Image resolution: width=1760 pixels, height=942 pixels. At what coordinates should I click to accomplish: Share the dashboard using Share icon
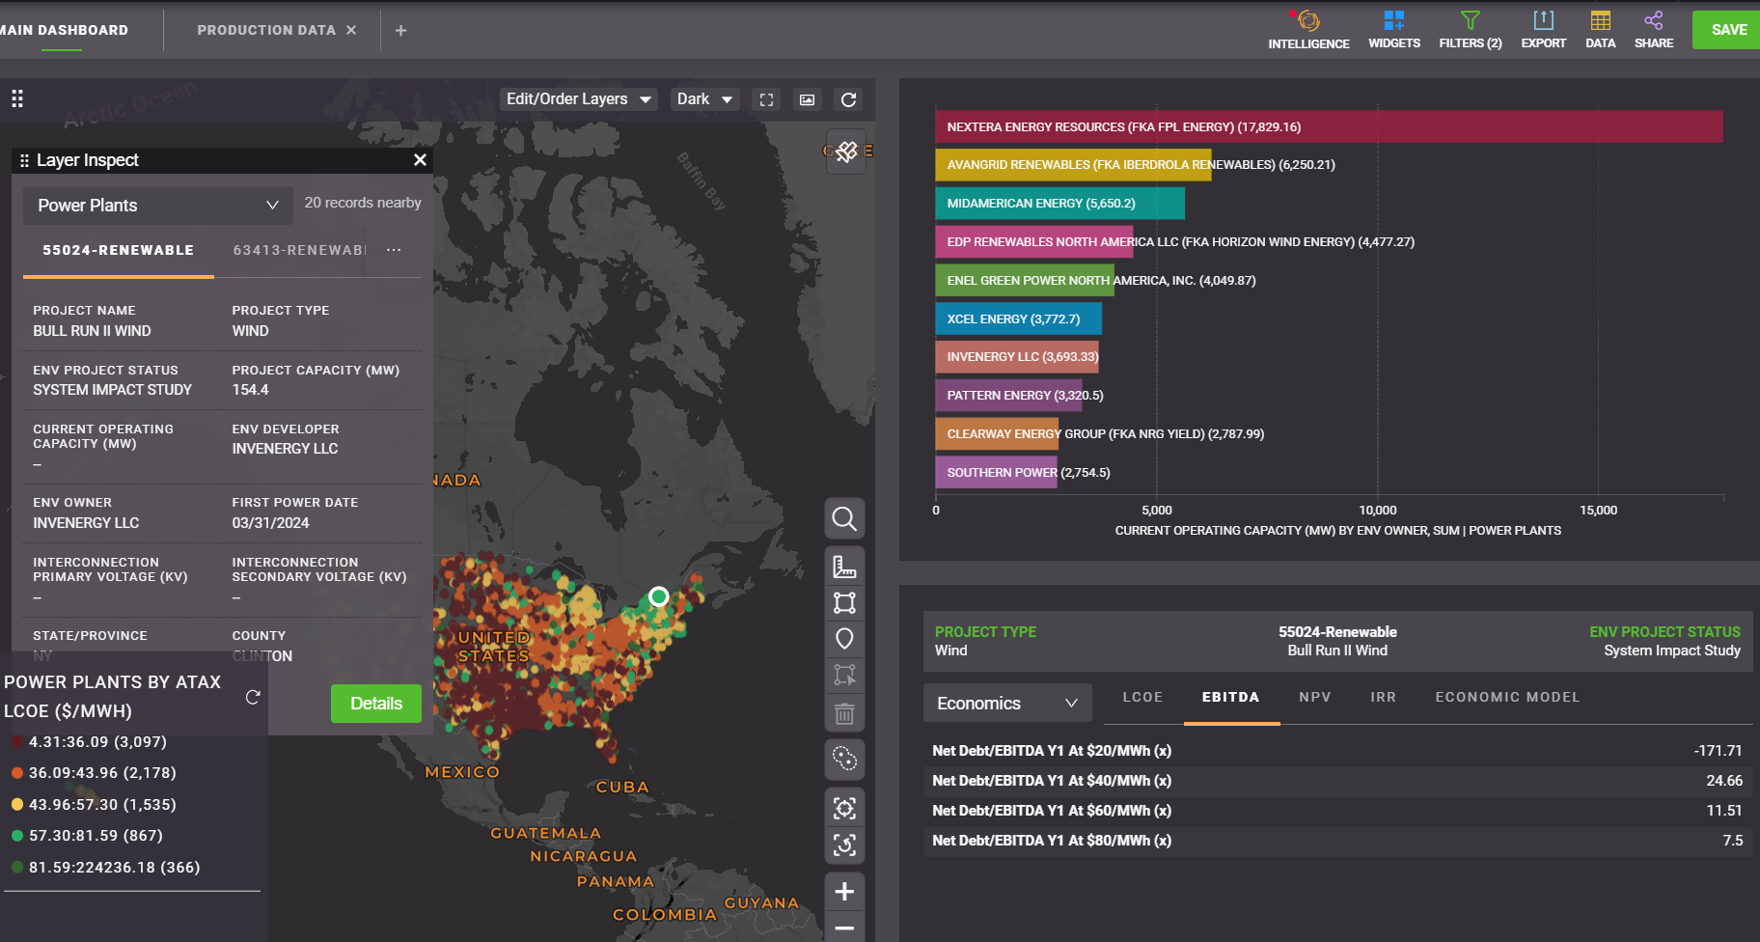1653,29
